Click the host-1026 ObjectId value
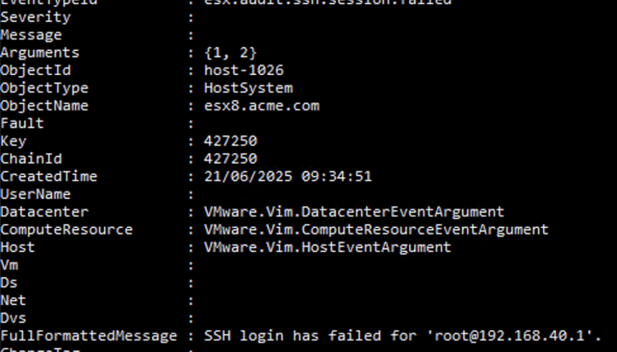 click(x=243, y=70)
